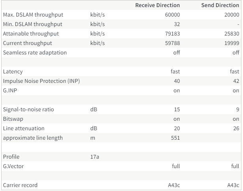
Task: Click the Profile value 17a
Action: (94, 157)
